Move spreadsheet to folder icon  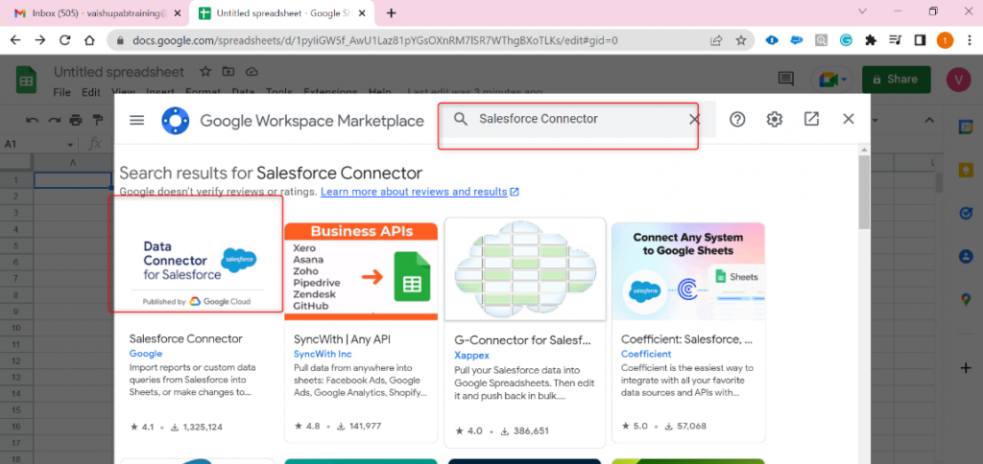228,71
